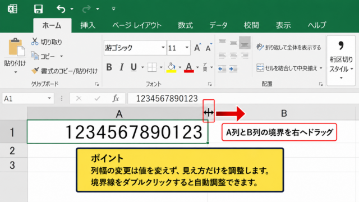This screenshot has width=359, height=202.
Task: Toggle 折り返して全体を表示する wrap text
Action: coord(289,47)
